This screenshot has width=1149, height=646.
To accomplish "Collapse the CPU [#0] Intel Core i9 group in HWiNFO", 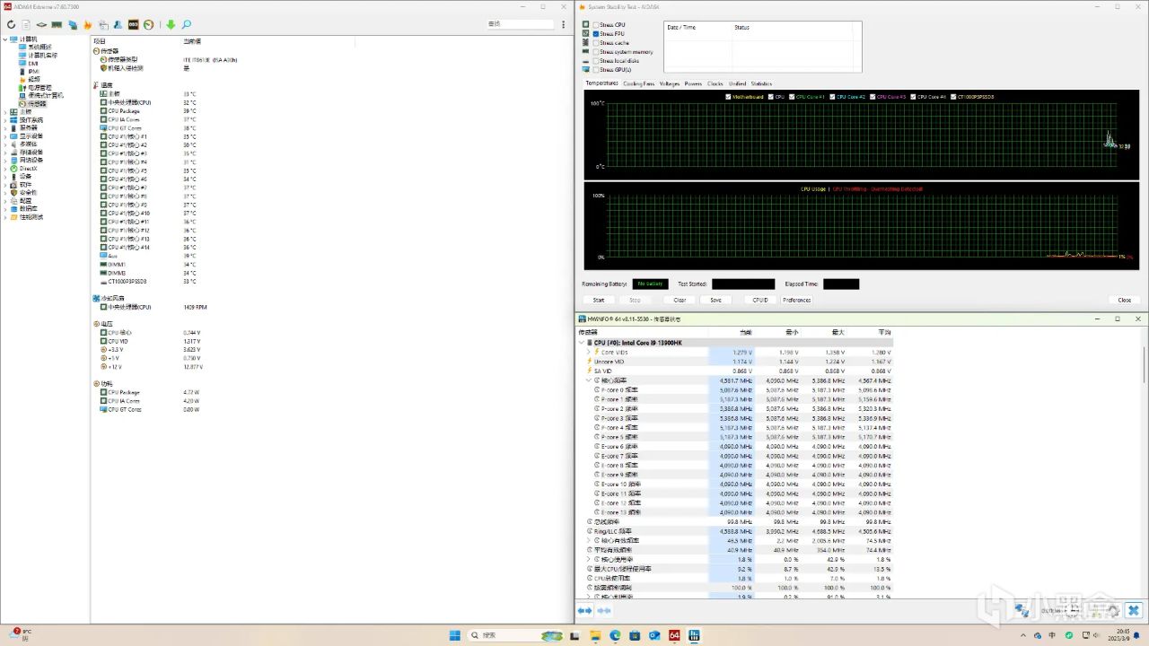I will pyautogui.click(x=582, y=343).
